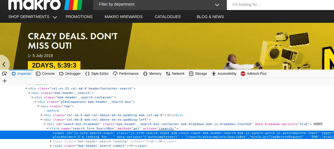Click ellipsis badge in mak-header-search-loading span
Image resolution: width=334 pixels, height=149 pixels.
pyautogui.click(x=161, y=141)
